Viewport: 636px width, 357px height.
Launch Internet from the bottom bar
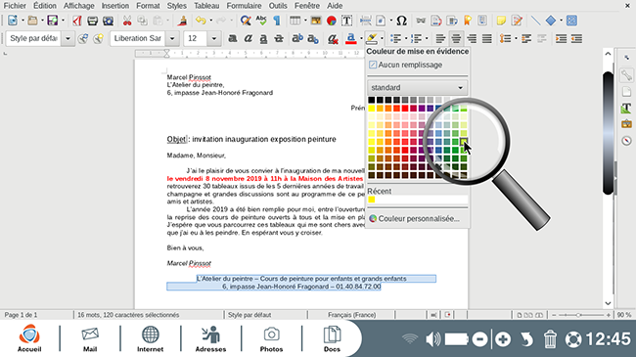coord(150,338)
